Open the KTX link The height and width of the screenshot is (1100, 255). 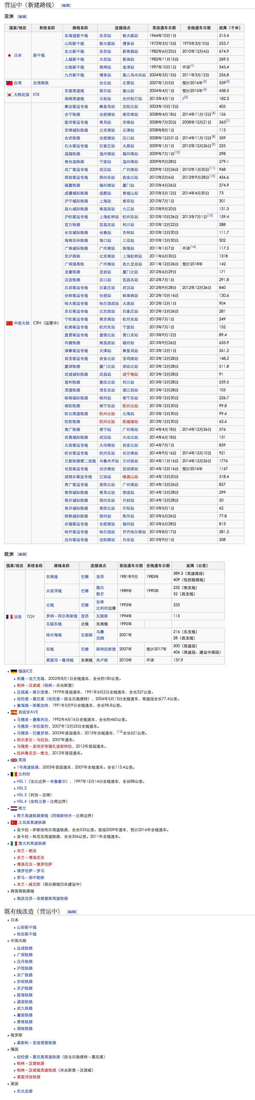point(36,95)
